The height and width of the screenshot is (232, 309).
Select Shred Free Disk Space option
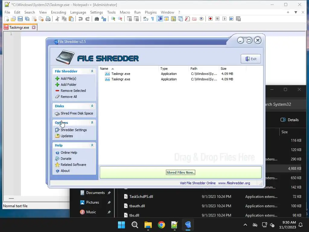(x=74, y=114)
